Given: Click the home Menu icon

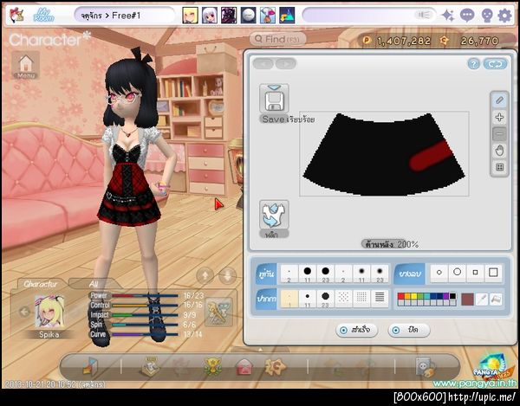Looking at the screenshot, I should click(x=25, y=66).
